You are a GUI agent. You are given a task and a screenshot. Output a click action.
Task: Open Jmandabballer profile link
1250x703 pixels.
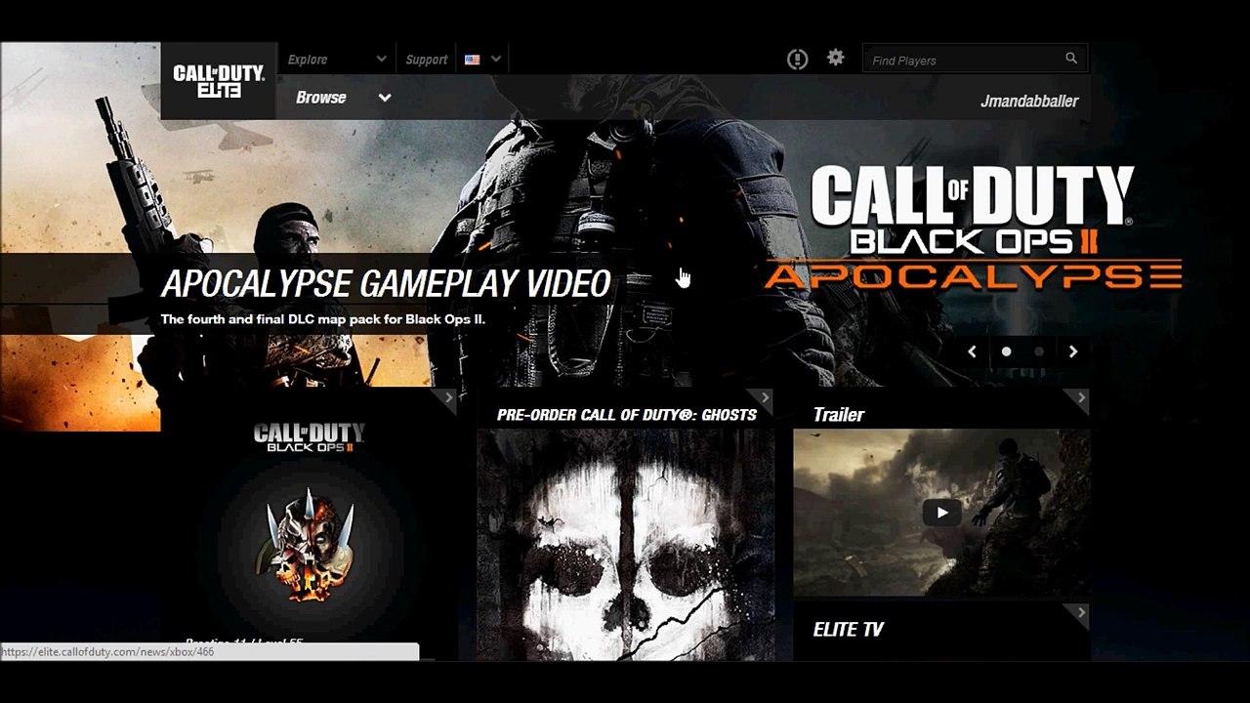click(1029, 102)
